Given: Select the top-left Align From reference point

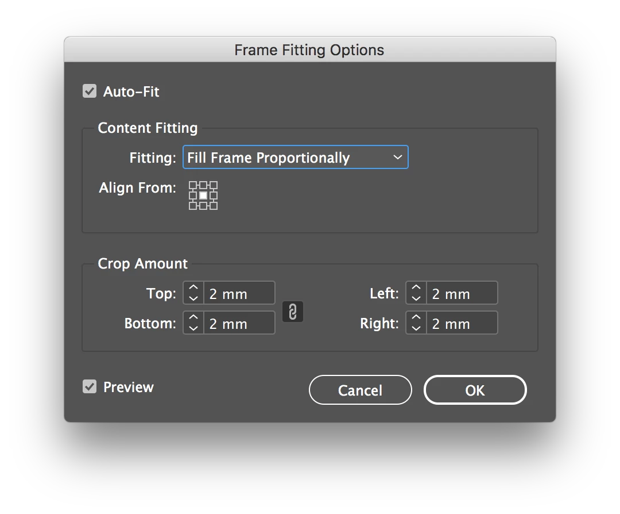Looking at the screenshot, I should coord(193,185).
